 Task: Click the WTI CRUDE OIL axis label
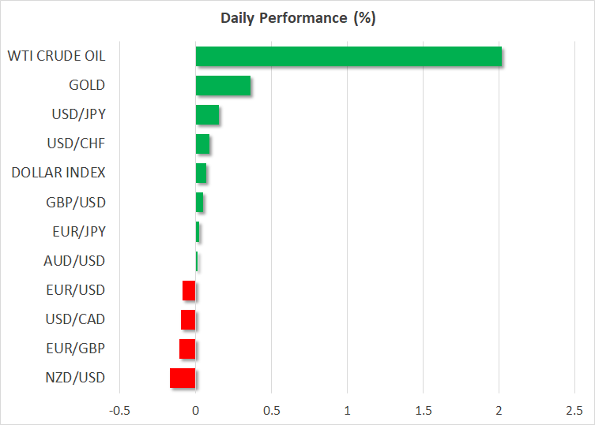click(56, 56)
